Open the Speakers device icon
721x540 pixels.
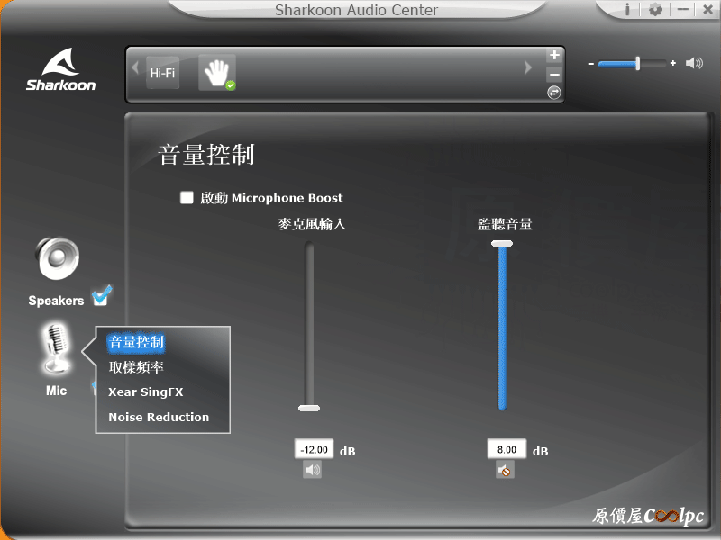click(x=58, y=258)
